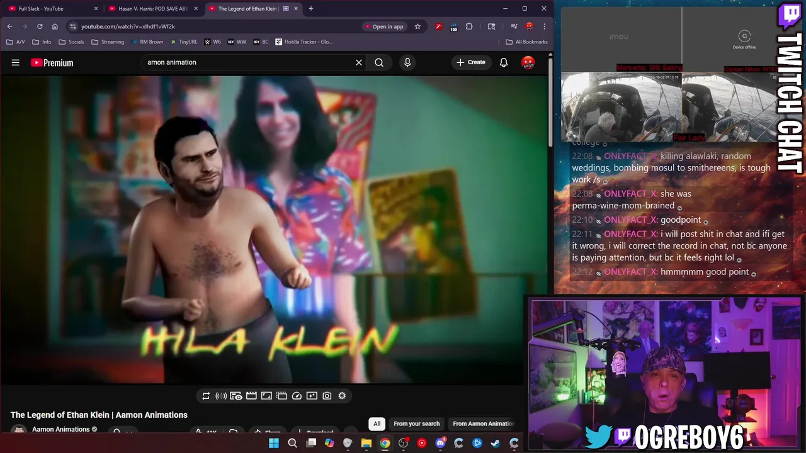Click the YouTube search magnifier button
Screen dimensions: 806x453
tap(379, 62)
